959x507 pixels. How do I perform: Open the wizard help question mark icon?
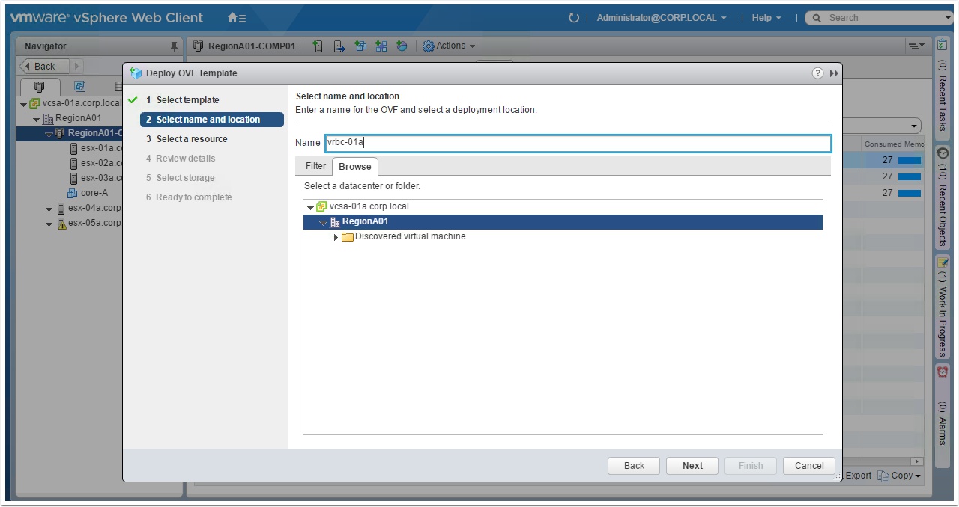[x=817, y=73]
